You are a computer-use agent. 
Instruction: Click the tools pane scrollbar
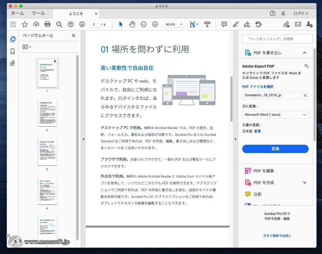314,94
